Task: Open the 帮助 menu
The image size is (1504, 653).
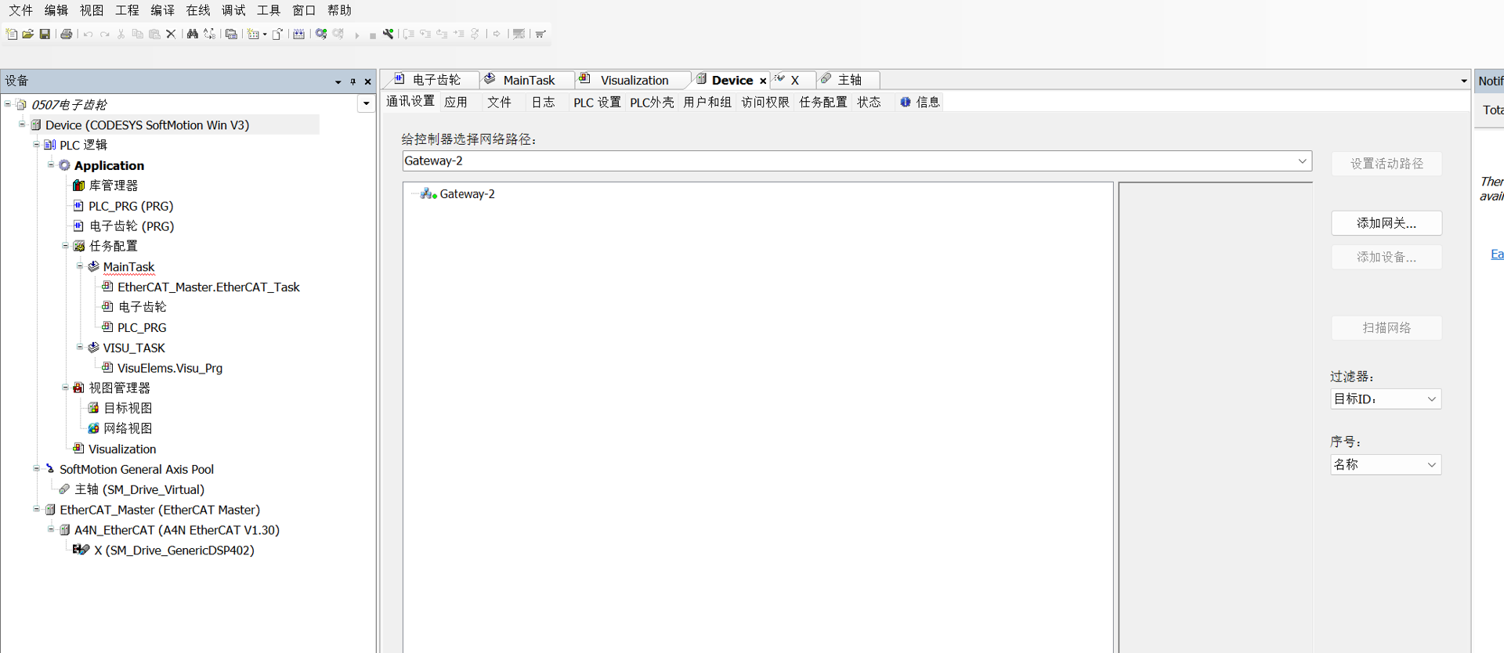Action: (x=339, y=10)
